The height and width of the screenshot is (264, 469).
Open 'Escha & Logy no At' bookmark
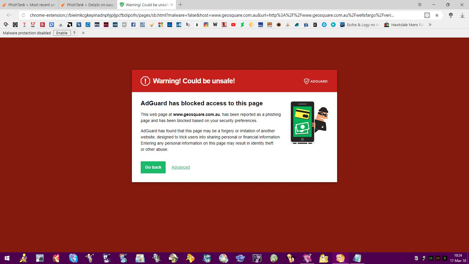point(360,25)
